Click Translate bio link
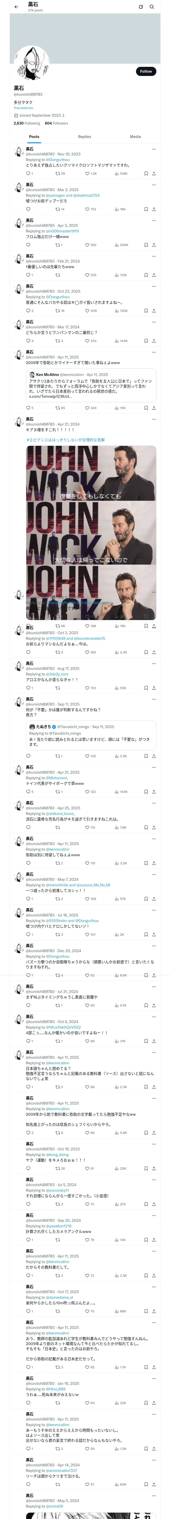 (23, 108)
